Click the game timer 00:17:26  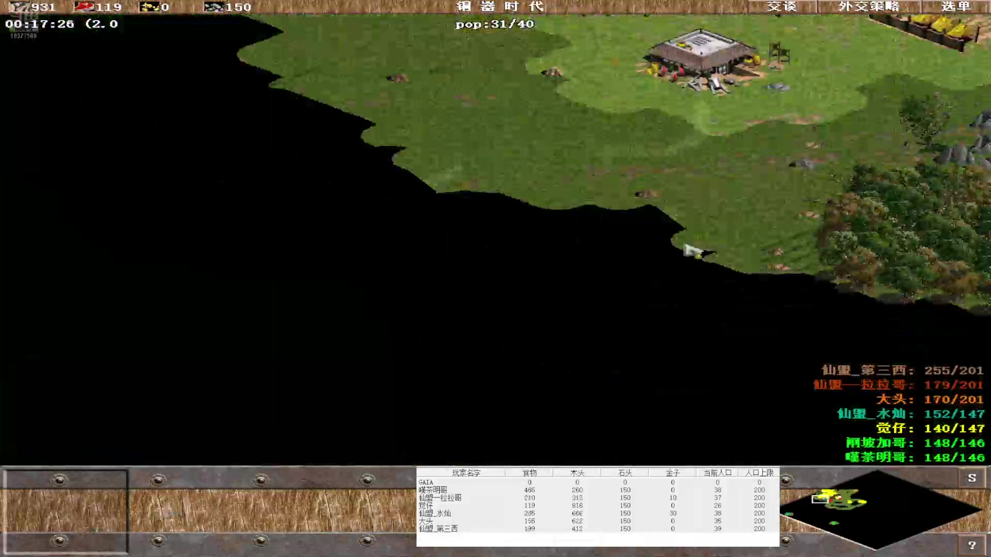[40, 24]
